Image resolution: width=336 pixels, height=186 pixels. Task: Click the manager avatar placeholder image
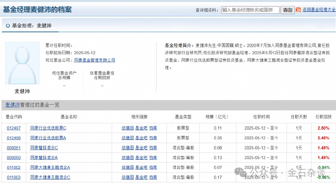pos(22,63)
